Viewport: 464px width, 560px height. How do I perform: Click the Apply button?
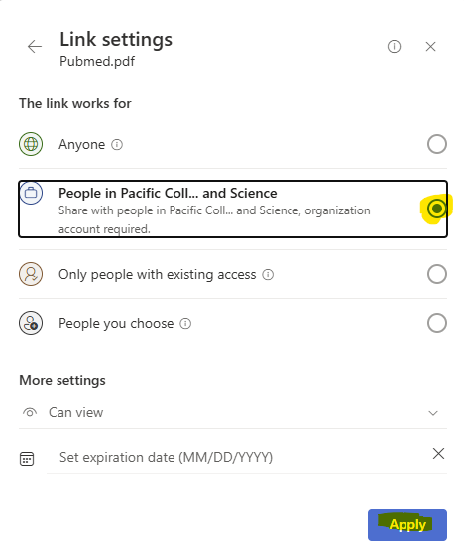click(x=407, y=525)
